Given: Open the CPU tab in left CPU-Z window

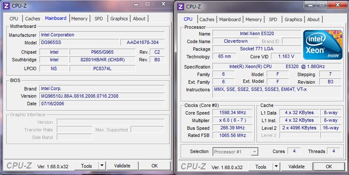Looking at the screenshot, I should point(14,19).
